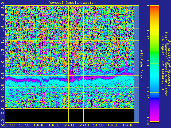Click the 1.0 altitude axis label
Image resolution: width=171 pixels, height=128 pixels.
(x=3, y=64)
